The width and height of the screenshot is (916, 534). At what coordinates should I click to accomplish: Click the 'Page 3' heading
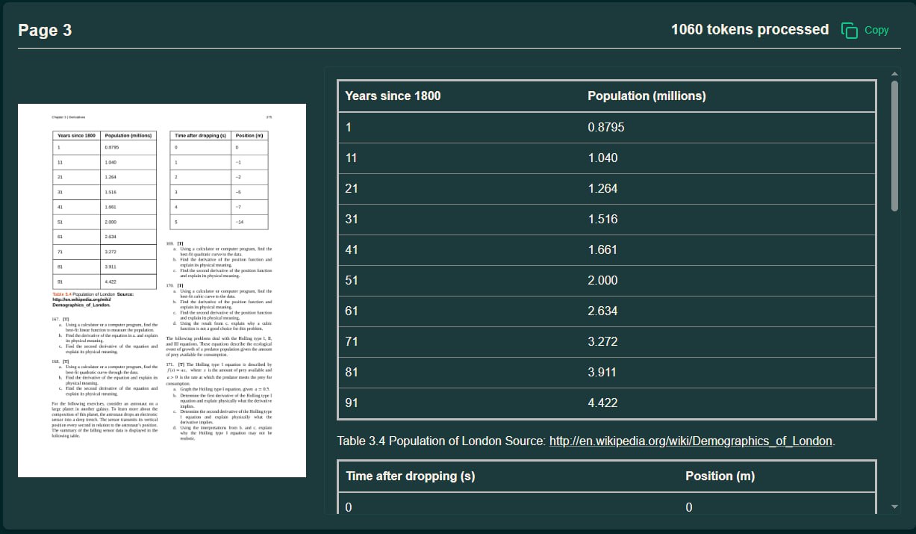(45, 31)
